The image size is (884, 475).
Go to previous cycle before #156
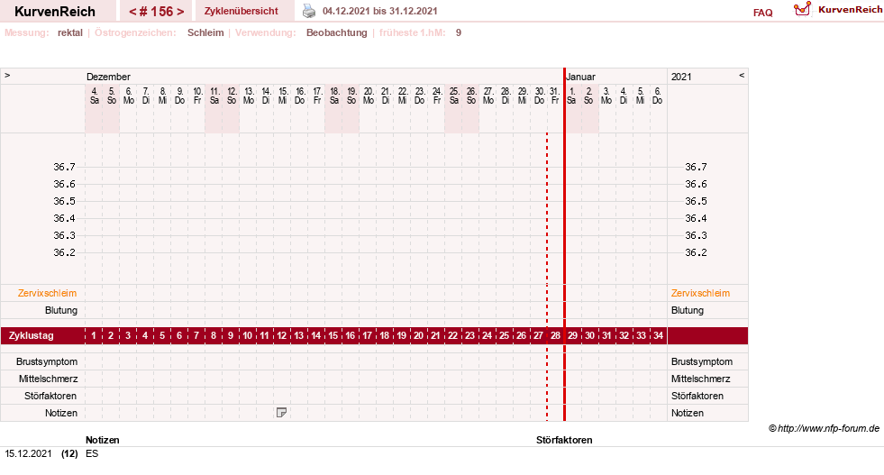pos(132,12)
